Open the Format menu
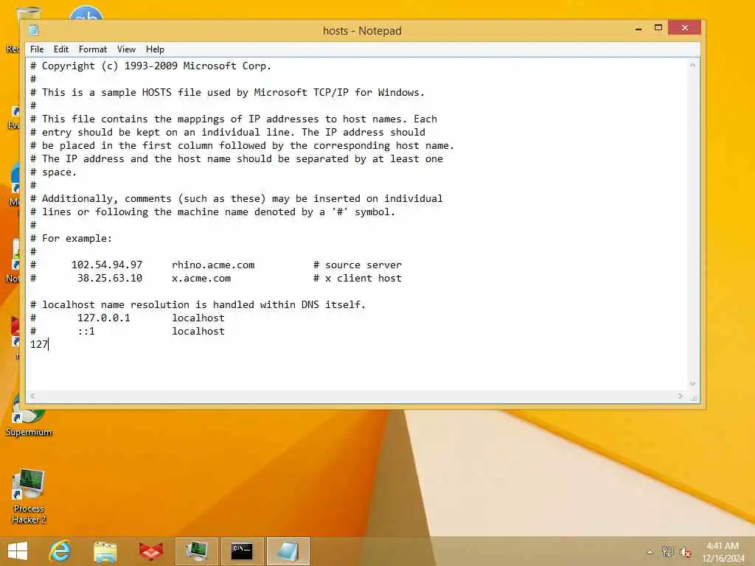This screenshot has width=755, height=566. (x=92, y=49)
